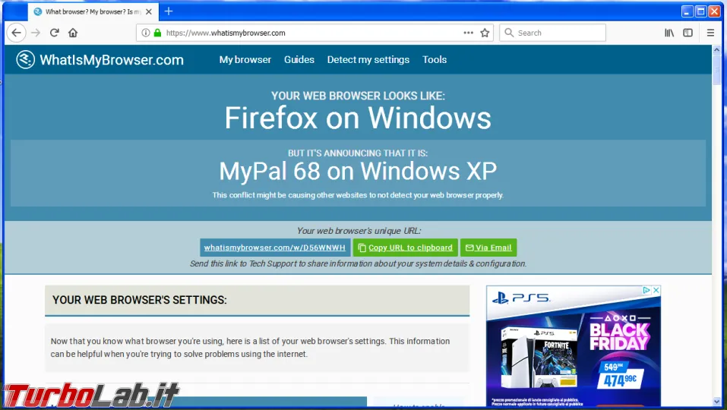This screenshot has width=727, height=410.
Task: Show site information icon in address bar
Action: 146,33
